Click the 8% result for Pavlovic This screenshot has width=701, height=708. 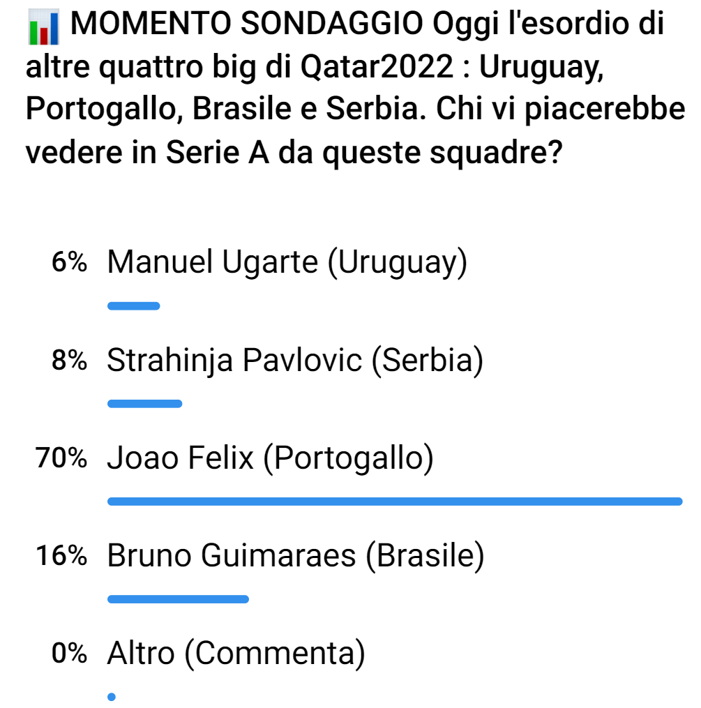click(x=69, y=361)
